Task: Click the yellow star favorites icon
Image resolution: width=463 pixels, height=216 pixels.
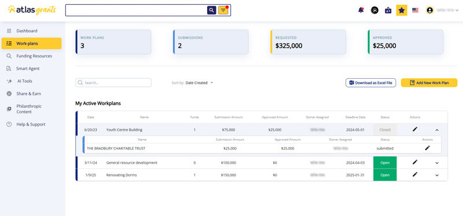Action: click(402, 10)
